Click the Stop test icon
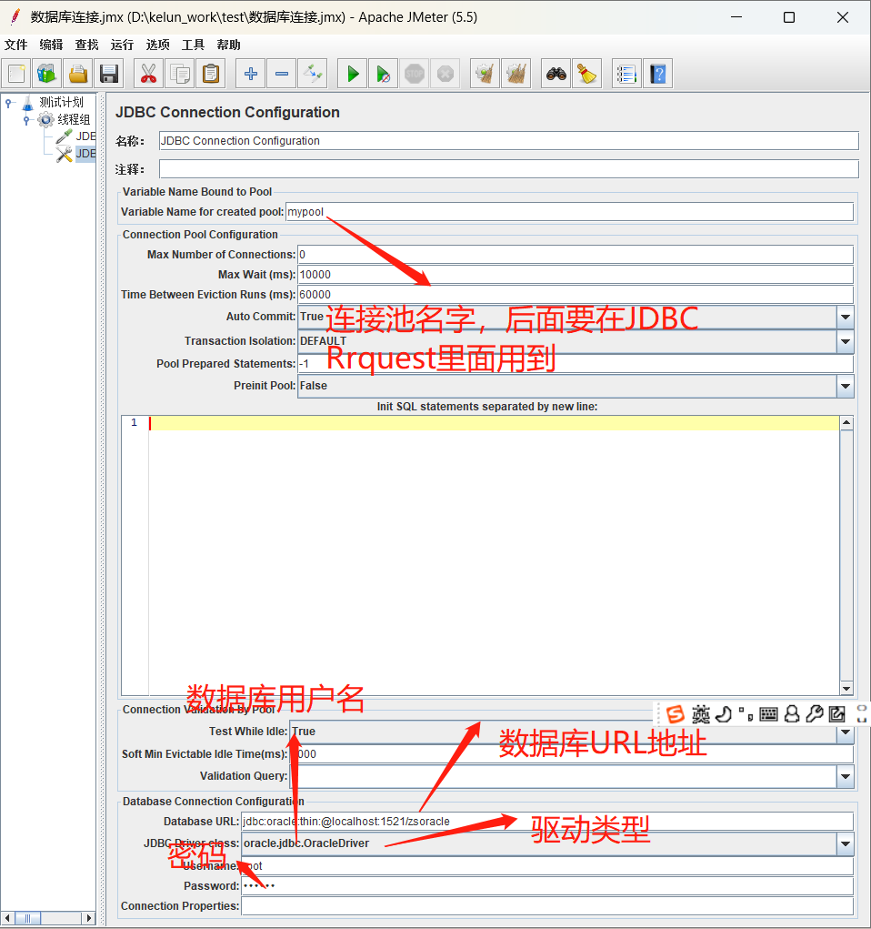This screenshot has height=929, width=871. [x=415, y=74]
